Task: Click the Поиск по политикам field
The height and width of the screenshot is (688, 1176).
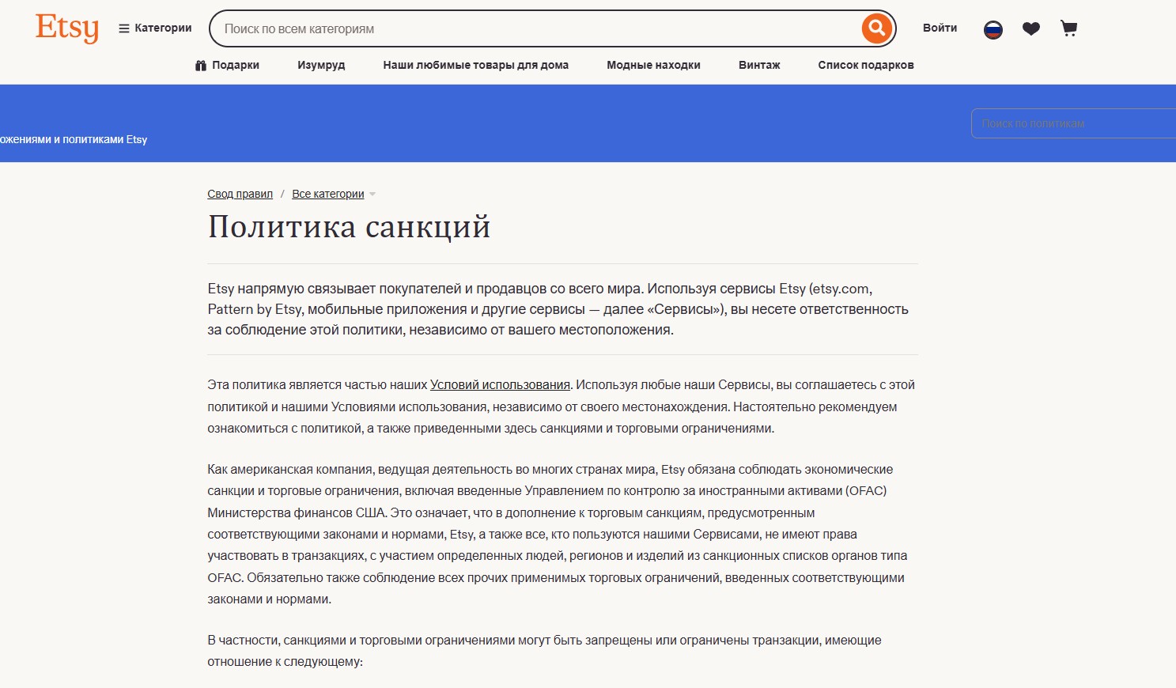Action: coord(1073,123)
